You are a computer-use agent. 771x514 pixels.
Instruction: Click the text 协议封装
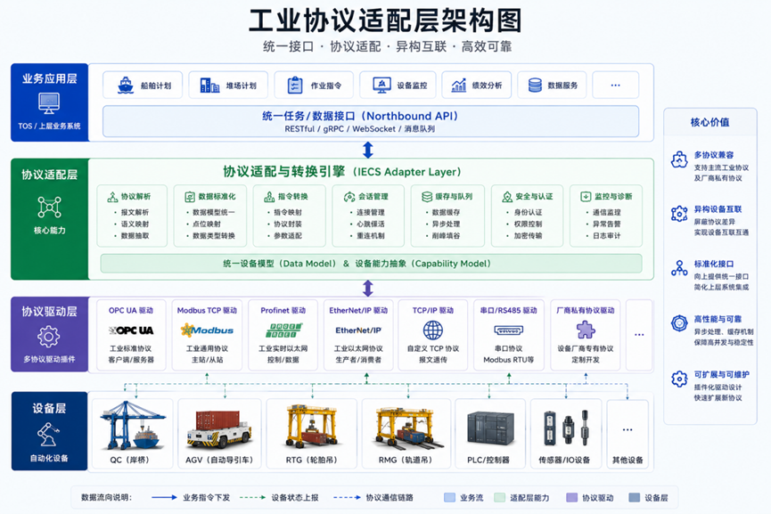point(288,224)
